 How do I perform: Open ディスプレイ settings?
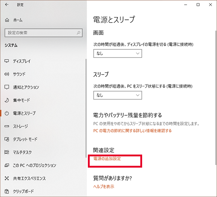pyautogui.click(x=22, y=61)
